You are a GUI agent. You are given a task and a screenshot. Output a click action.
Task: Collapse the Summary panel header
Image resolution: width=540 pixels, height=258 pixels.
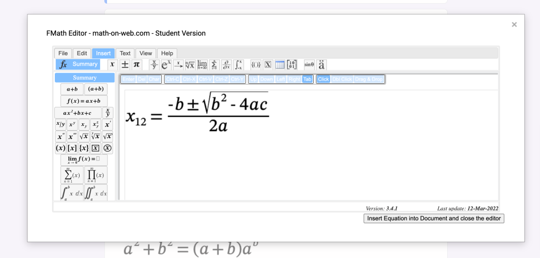click(x=85, y=78)
